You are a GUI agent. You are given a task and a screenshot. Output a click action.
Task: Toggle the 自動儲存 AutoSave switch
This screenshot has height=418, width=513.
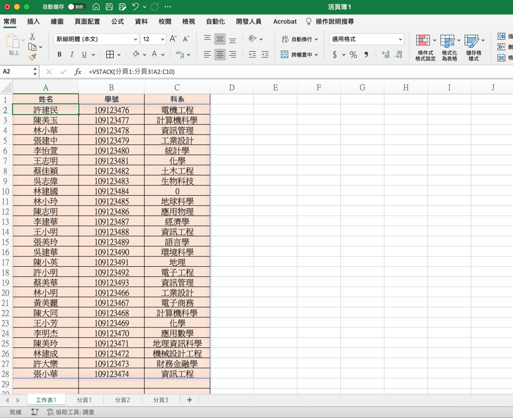(77, 7)
